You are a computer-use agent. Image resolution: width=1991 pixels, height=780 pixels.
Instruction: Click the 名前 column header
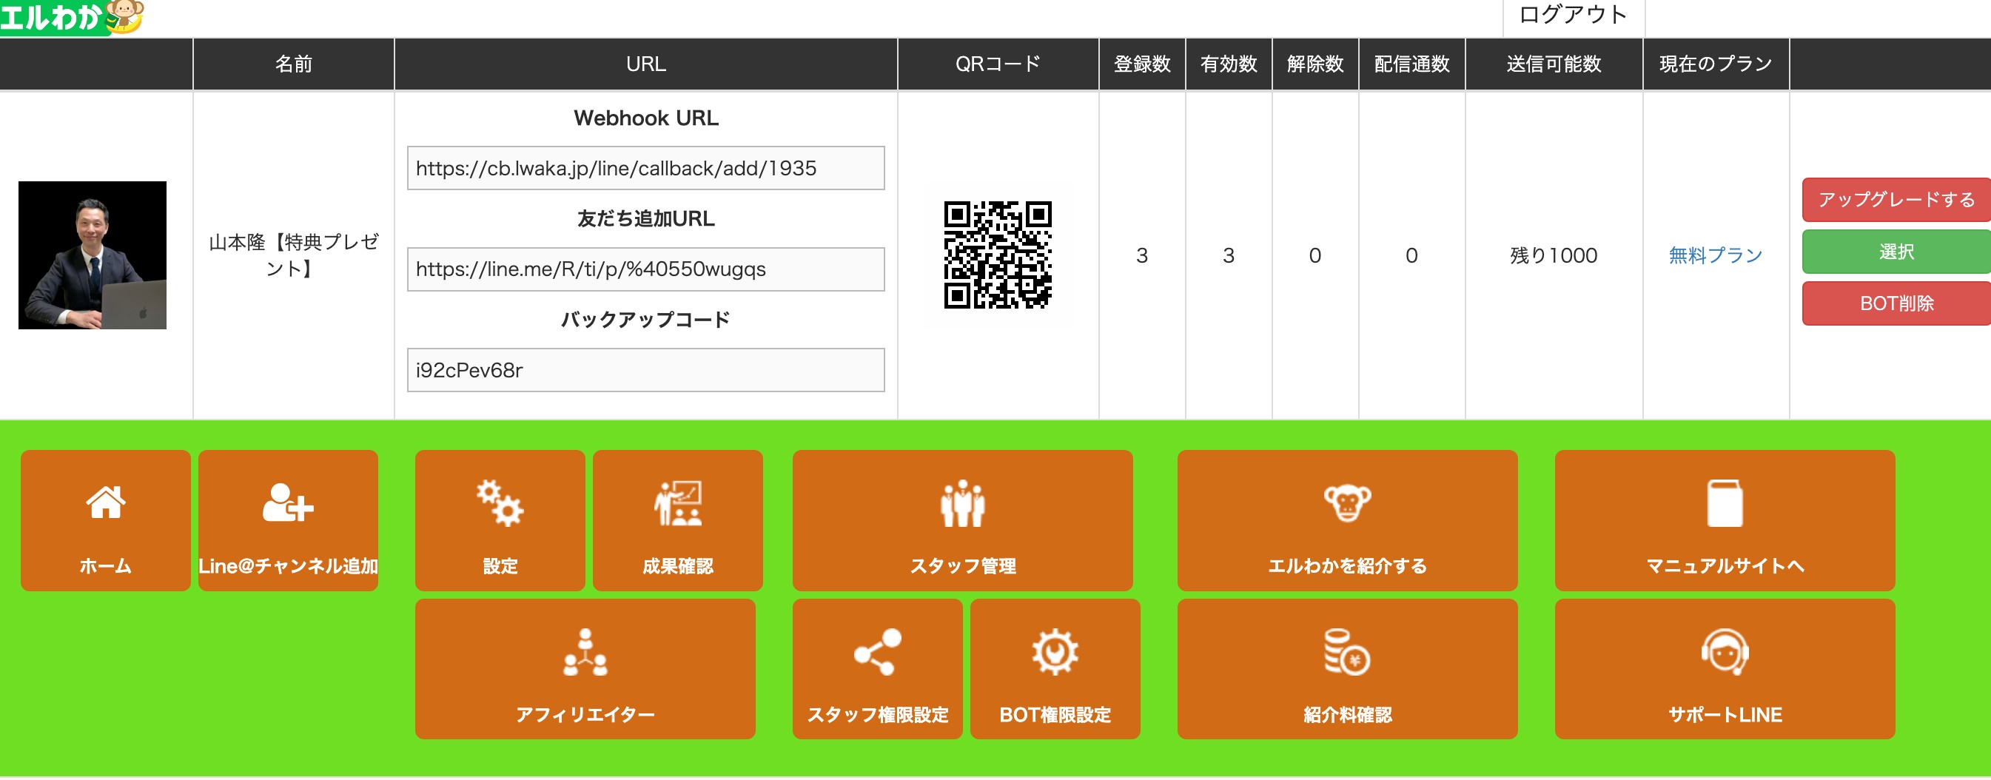point(293,64)
